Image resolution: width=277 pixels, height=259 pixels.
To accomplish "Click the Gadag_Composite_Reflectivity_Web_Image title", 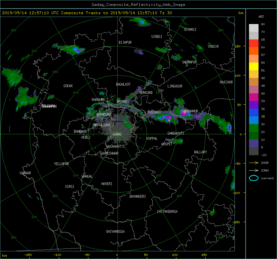I will click(x=138, y=5).
